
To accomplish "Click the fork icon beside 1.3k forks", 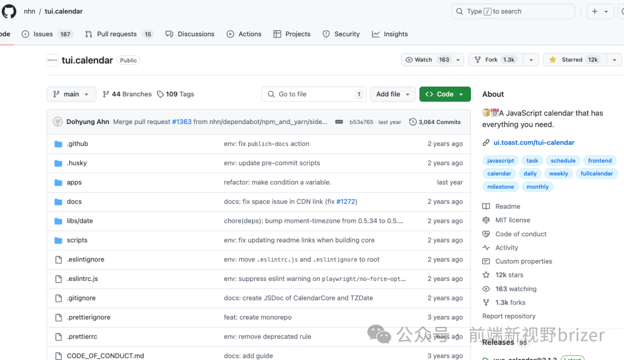I will [x=486, y=302].
